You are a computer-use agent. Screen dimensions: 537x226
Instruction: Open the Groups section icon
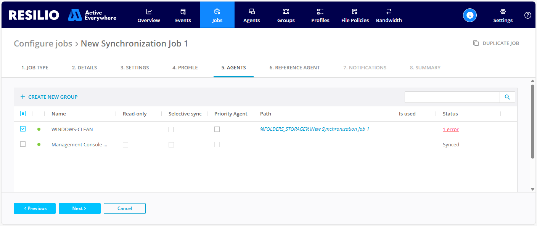coord(286,12)
